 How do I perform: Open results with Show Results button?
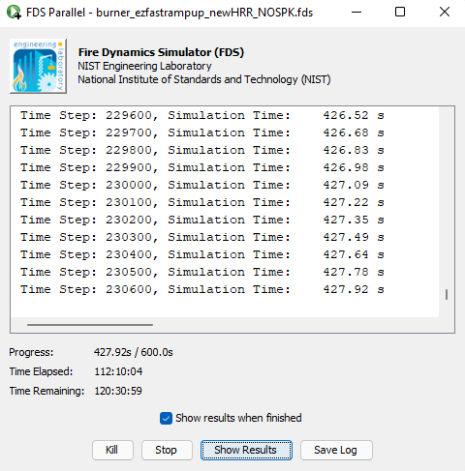click(x=246, y=450)
